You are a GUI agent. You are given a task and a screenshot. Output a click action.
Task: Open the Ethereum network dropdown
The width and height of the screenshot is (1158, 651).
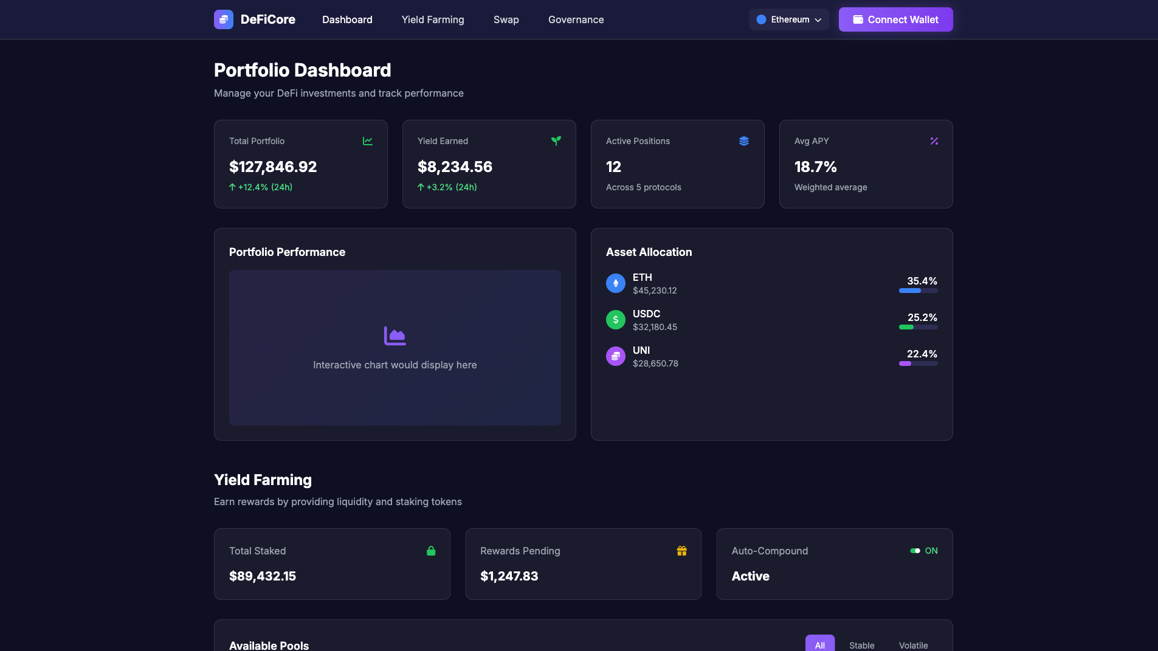tap(789, 19)
